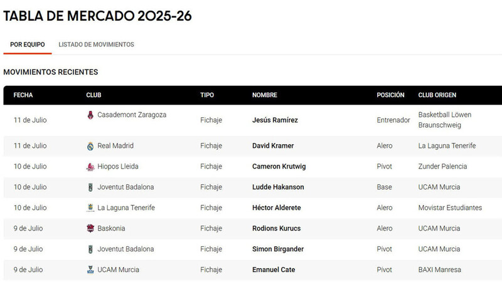Click the Club Origen column header
Image resolution: width=502 pixels, height=282 pixels.
point(437,95)
